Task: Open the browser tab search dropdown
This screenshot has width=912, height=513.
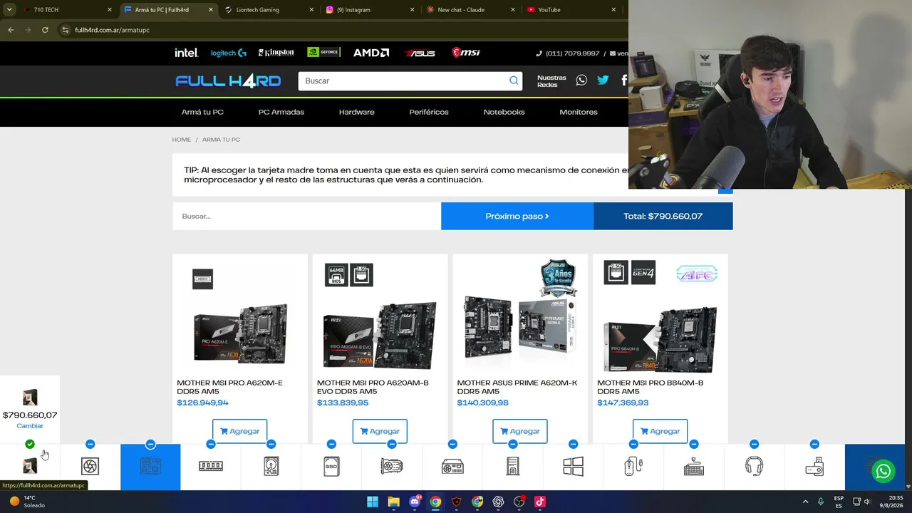Action: [9, 10]
